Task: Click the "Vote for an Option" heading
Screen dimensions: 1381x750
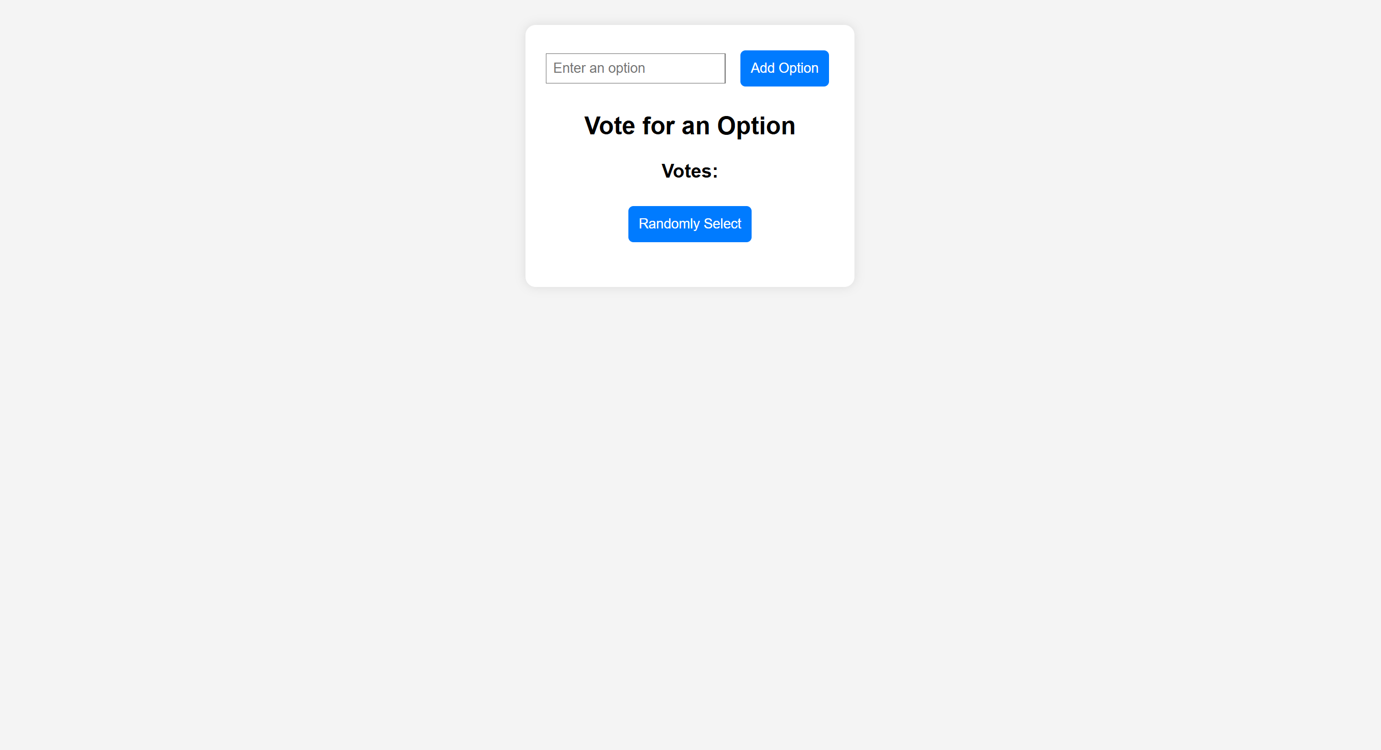Action: pos(689,126)
